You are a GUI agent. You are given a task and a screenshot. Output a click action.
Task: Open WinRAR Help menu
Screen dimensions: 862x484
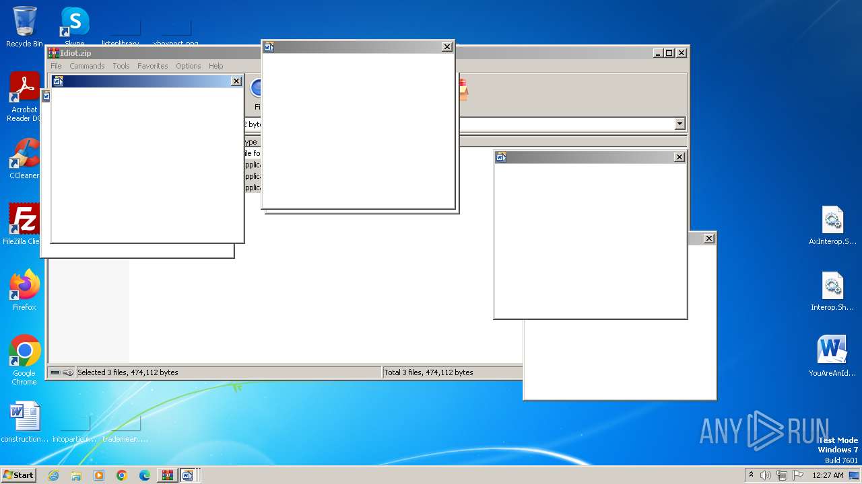click(215, 66)
